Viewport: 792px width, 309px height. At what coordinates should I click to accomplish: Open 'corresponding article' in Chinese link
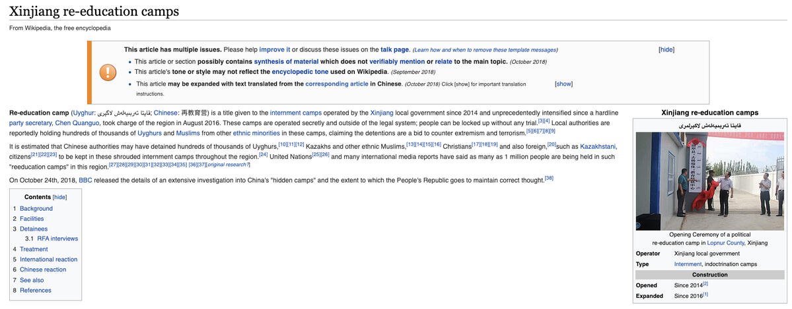click(336, 84)
